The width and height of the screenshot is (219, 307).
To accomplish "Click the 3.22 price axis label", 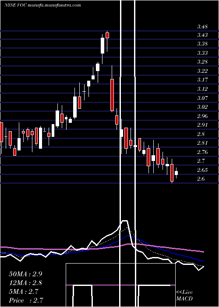I will (202, 71).
